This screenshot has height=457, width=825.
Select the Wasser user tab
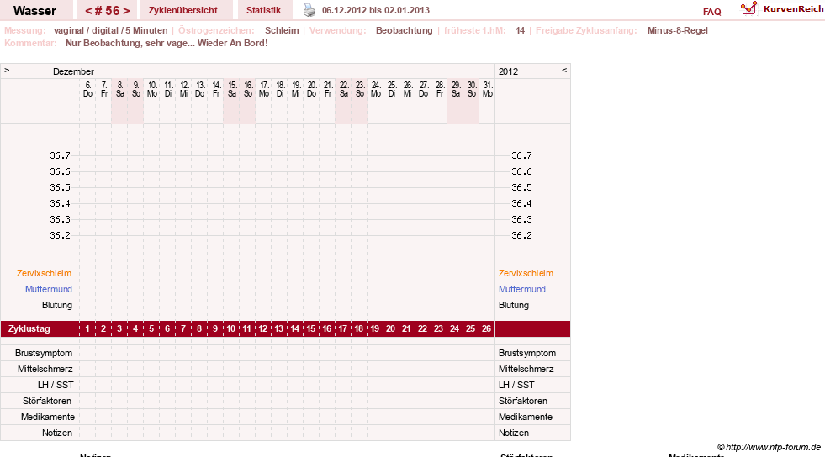[34, 10]
